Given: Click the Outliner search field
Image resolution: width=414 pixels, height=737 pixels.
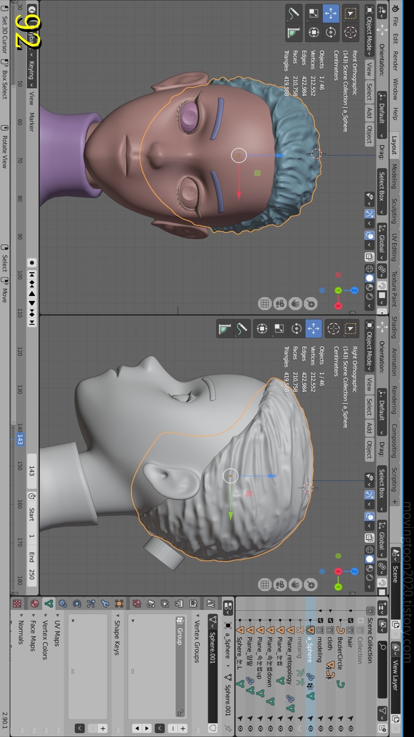Looking at the screenshot, I should 382,669.
